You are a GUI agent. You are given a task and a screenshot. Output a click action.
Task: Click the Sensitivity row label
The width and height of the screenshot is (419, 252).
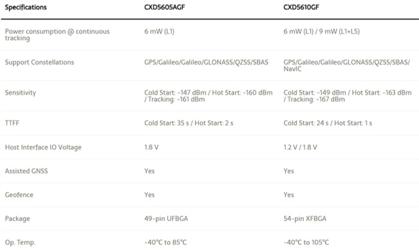(x=21, y=93)
